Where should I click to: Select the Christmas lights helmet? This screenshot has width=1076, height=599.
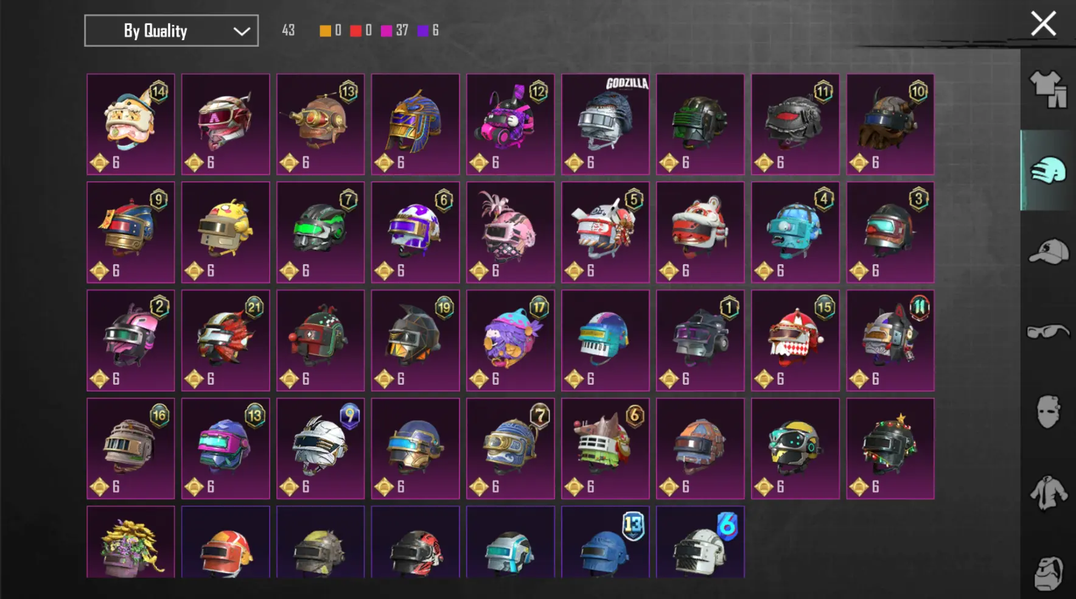tap(890, 449)
